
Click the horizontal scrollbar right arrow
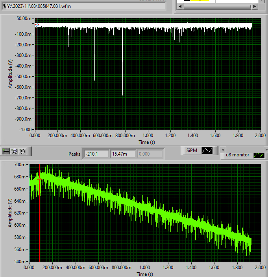255,6
